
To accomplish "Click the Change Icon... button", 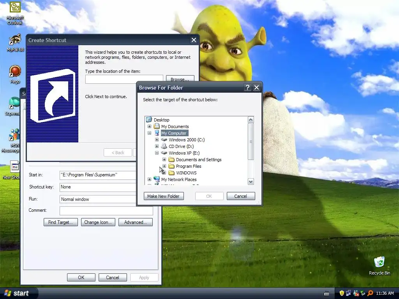I will click(98, 222).
